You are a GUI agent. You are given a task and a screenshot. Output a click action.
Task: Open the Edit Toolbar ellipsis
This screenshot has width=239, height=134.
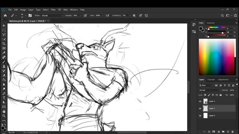(x=4, y=120)
